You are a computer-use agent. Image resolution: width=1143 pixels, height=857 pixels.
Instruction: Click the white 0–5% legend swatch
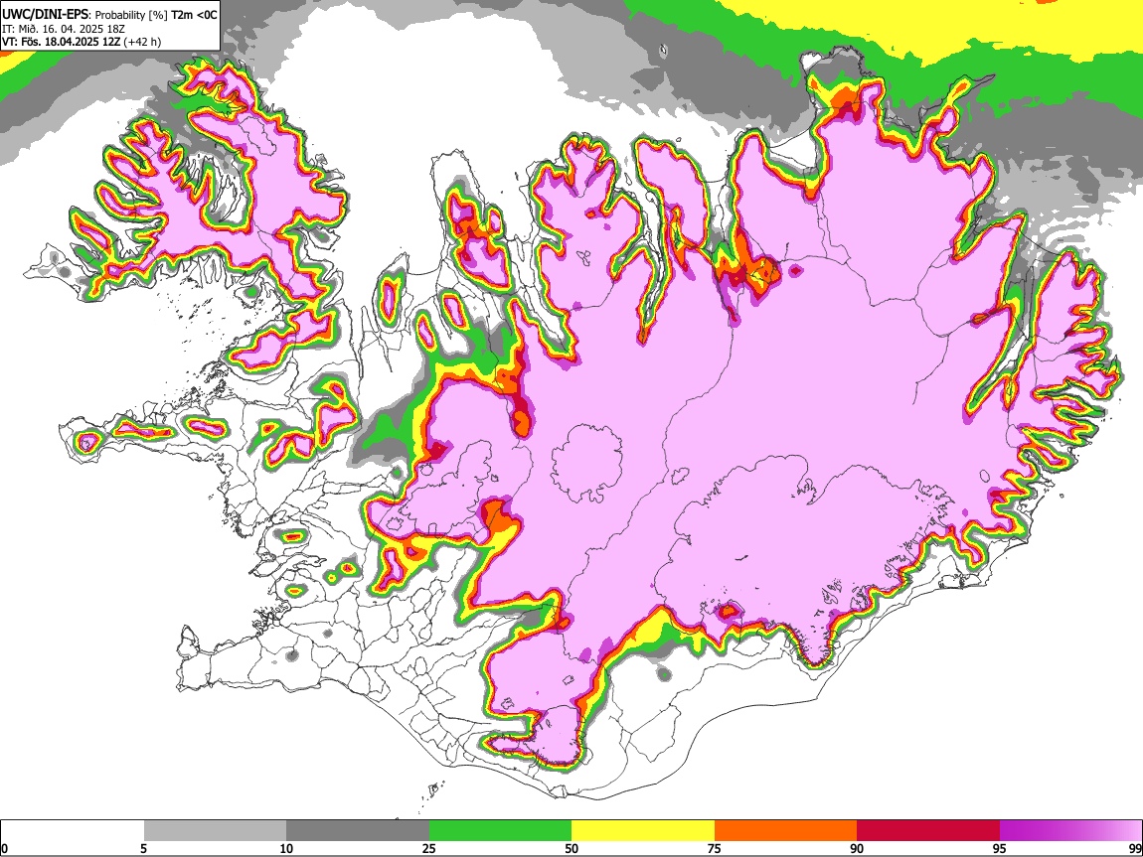73,831
